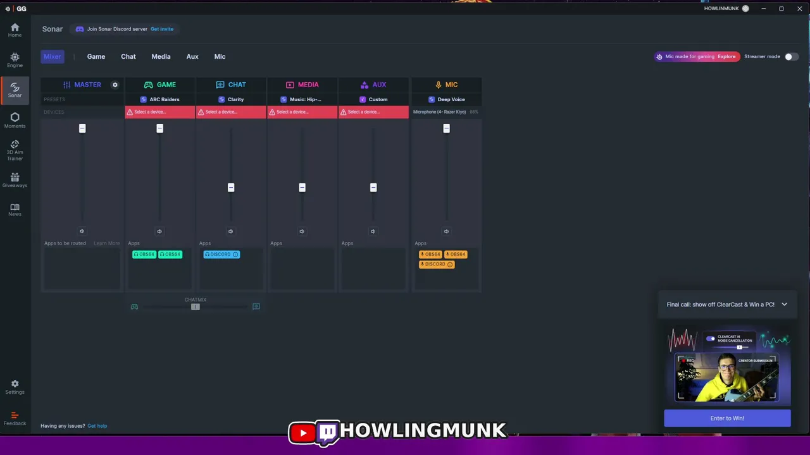
Task: Mute the Game channel
Action: point(159,231)
